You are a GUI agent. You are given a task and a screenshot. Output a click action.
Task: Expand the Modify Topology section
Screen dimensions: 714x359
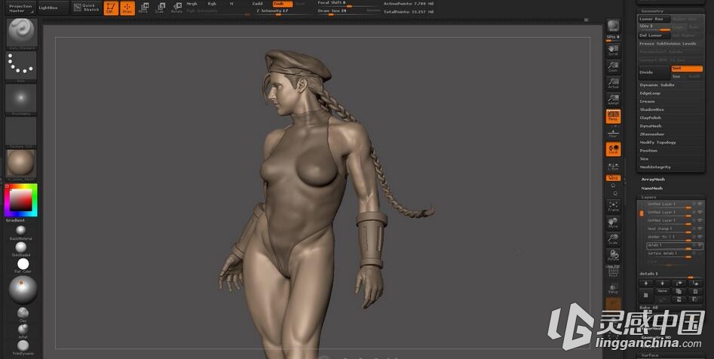[x=658, y=143]
